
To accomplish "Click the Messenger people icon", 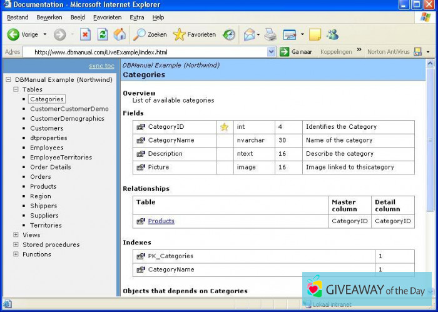I will point(332,34).
